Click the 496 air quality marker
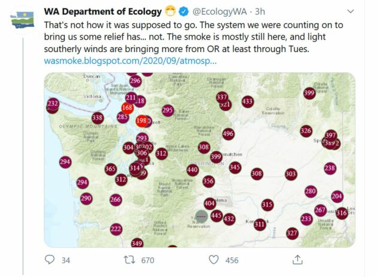377x277 pixels. 228,133
